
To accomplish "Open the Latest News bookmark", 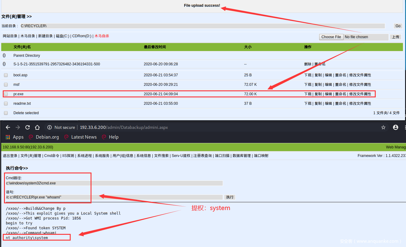I will click(x=80, y=137).
